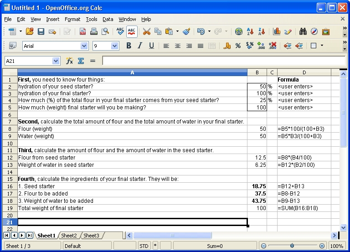Switch to the Sheet2 tab
This screenshot has width=350, height=252.
[69, 236]
